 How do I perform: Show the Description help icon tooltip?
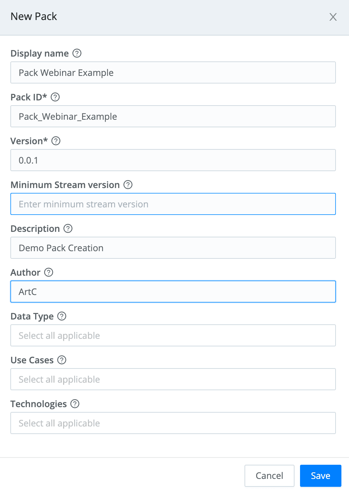coord(68,229)
